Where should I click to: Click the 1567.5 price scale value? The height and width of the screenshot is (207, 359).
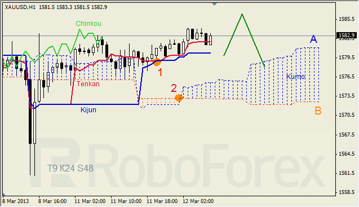(347, 135)
